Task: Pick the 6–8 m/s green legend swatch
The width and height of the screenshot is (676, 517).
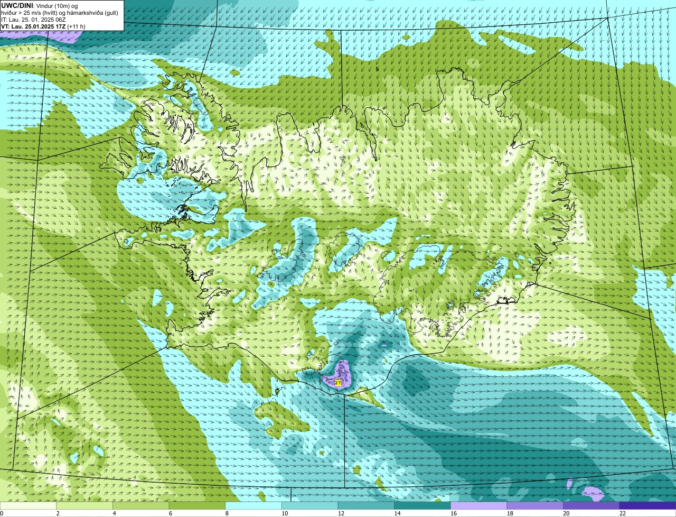Action: pos(197,505)
